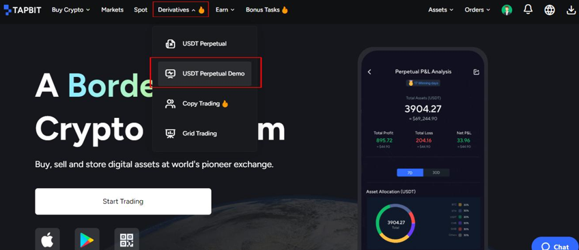
Task: Click the download app icon
Action: [571, 10]
